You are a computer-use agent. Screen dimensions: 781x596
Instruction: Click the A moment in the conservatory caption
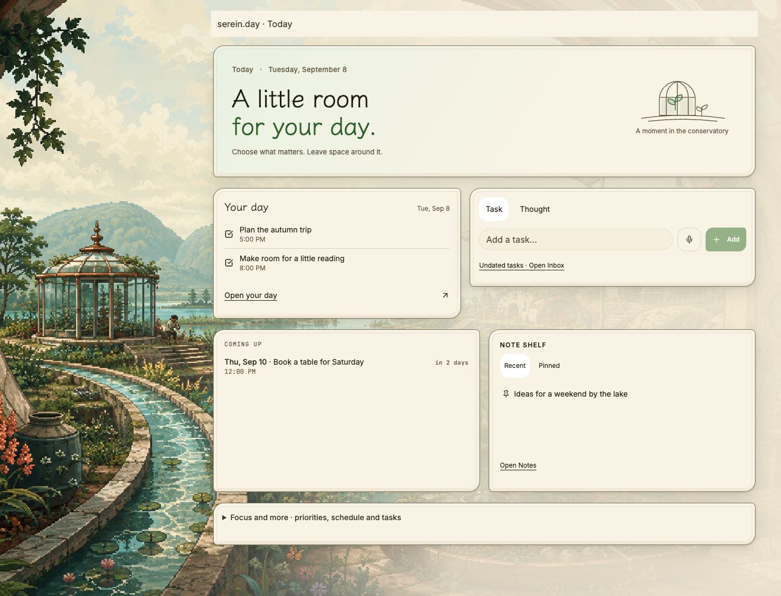point(682,131)
